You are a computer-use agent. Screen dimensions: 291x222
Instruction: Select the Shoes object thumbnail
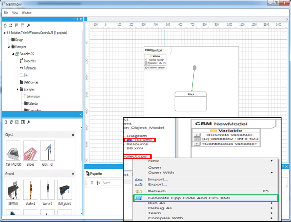[30, 150]
